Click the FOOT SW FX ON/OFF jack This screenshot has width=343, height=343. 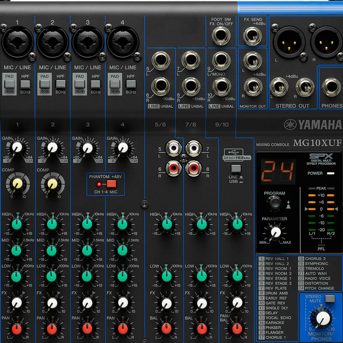tap(221, 36)
